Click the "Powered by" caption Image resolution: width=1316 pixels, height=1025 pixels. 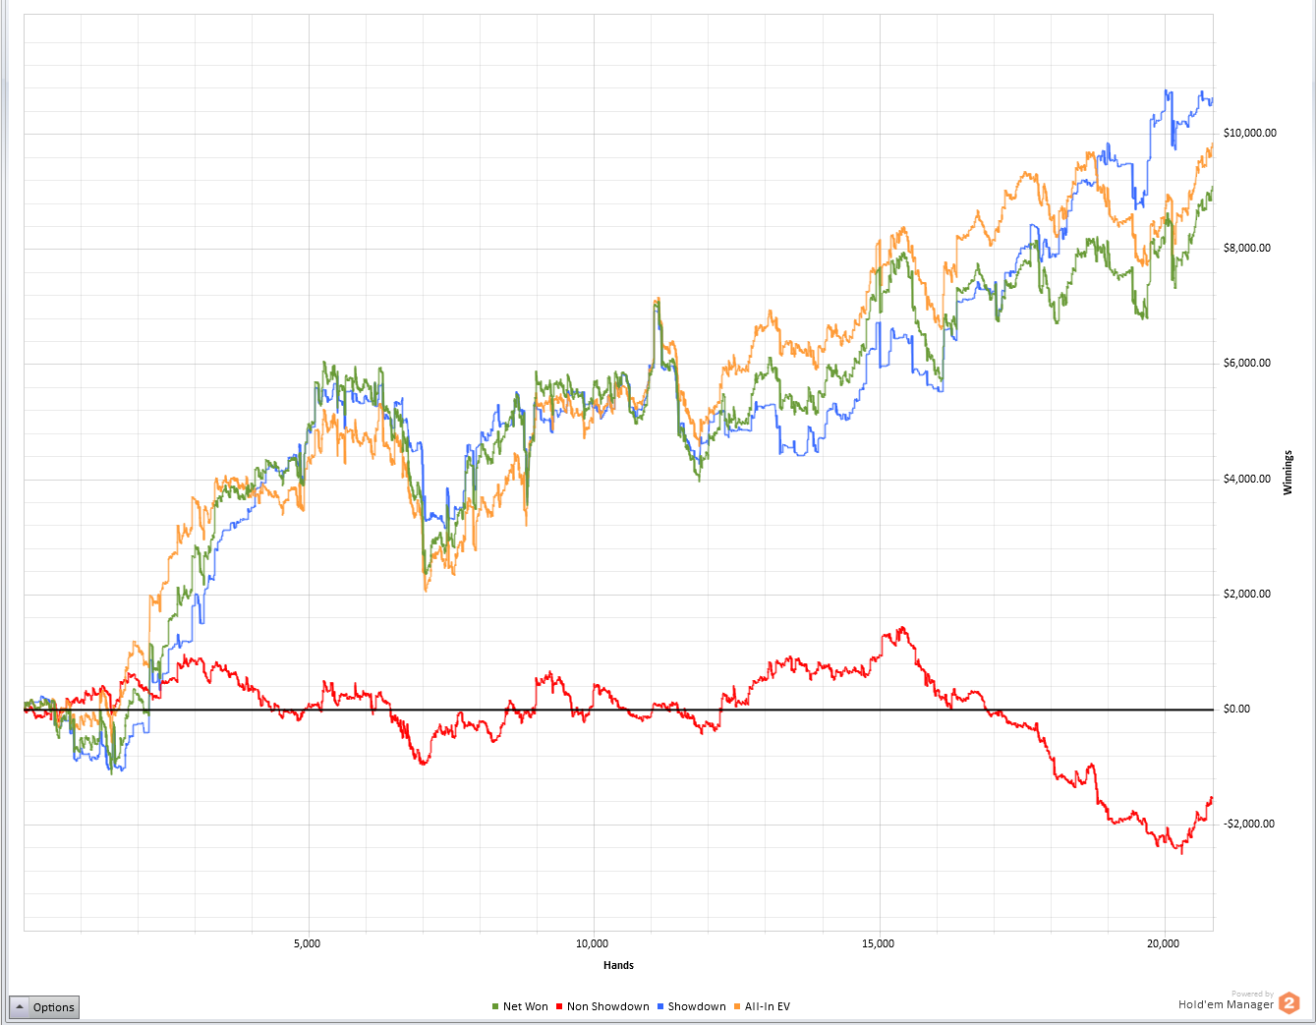click(1252, 994)
